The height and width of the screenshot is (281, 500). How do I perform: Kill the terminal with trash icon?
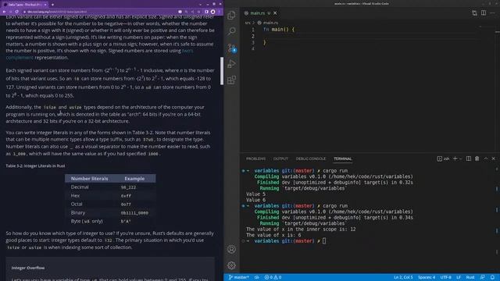[477, 158]
